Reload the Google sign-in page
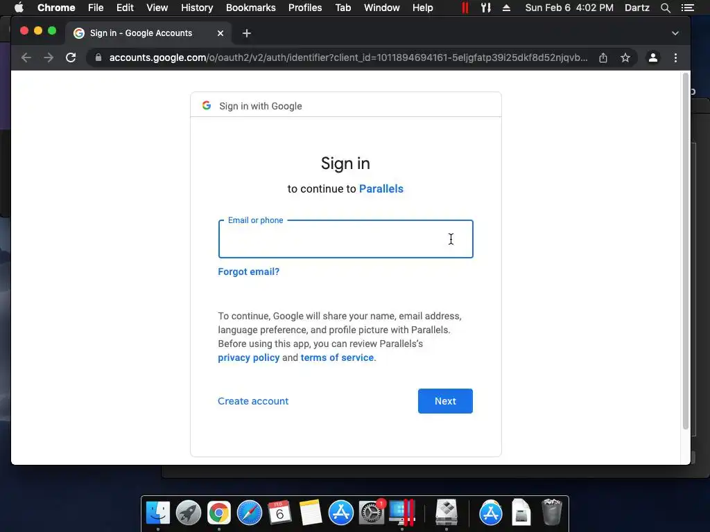 (x=71, y=57)
